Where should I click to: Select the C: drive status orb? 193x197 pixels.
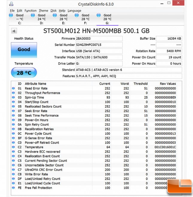[x=11, y=15]
